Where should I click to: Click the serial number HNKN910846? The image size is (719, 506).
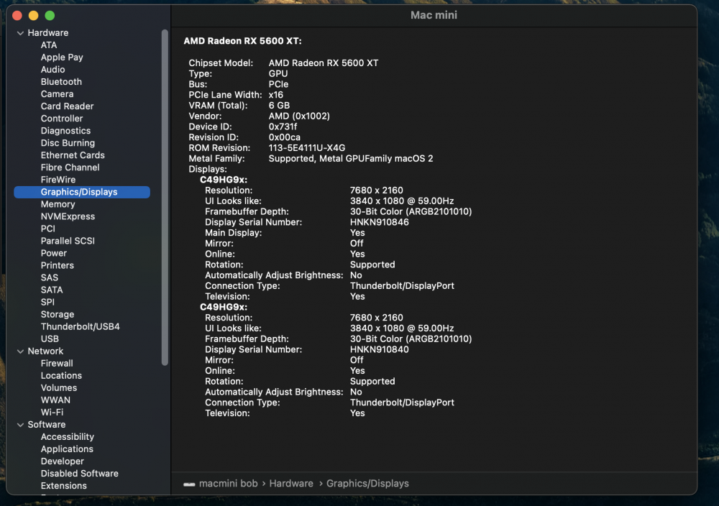pyautogui.click(x=379, y=222)
